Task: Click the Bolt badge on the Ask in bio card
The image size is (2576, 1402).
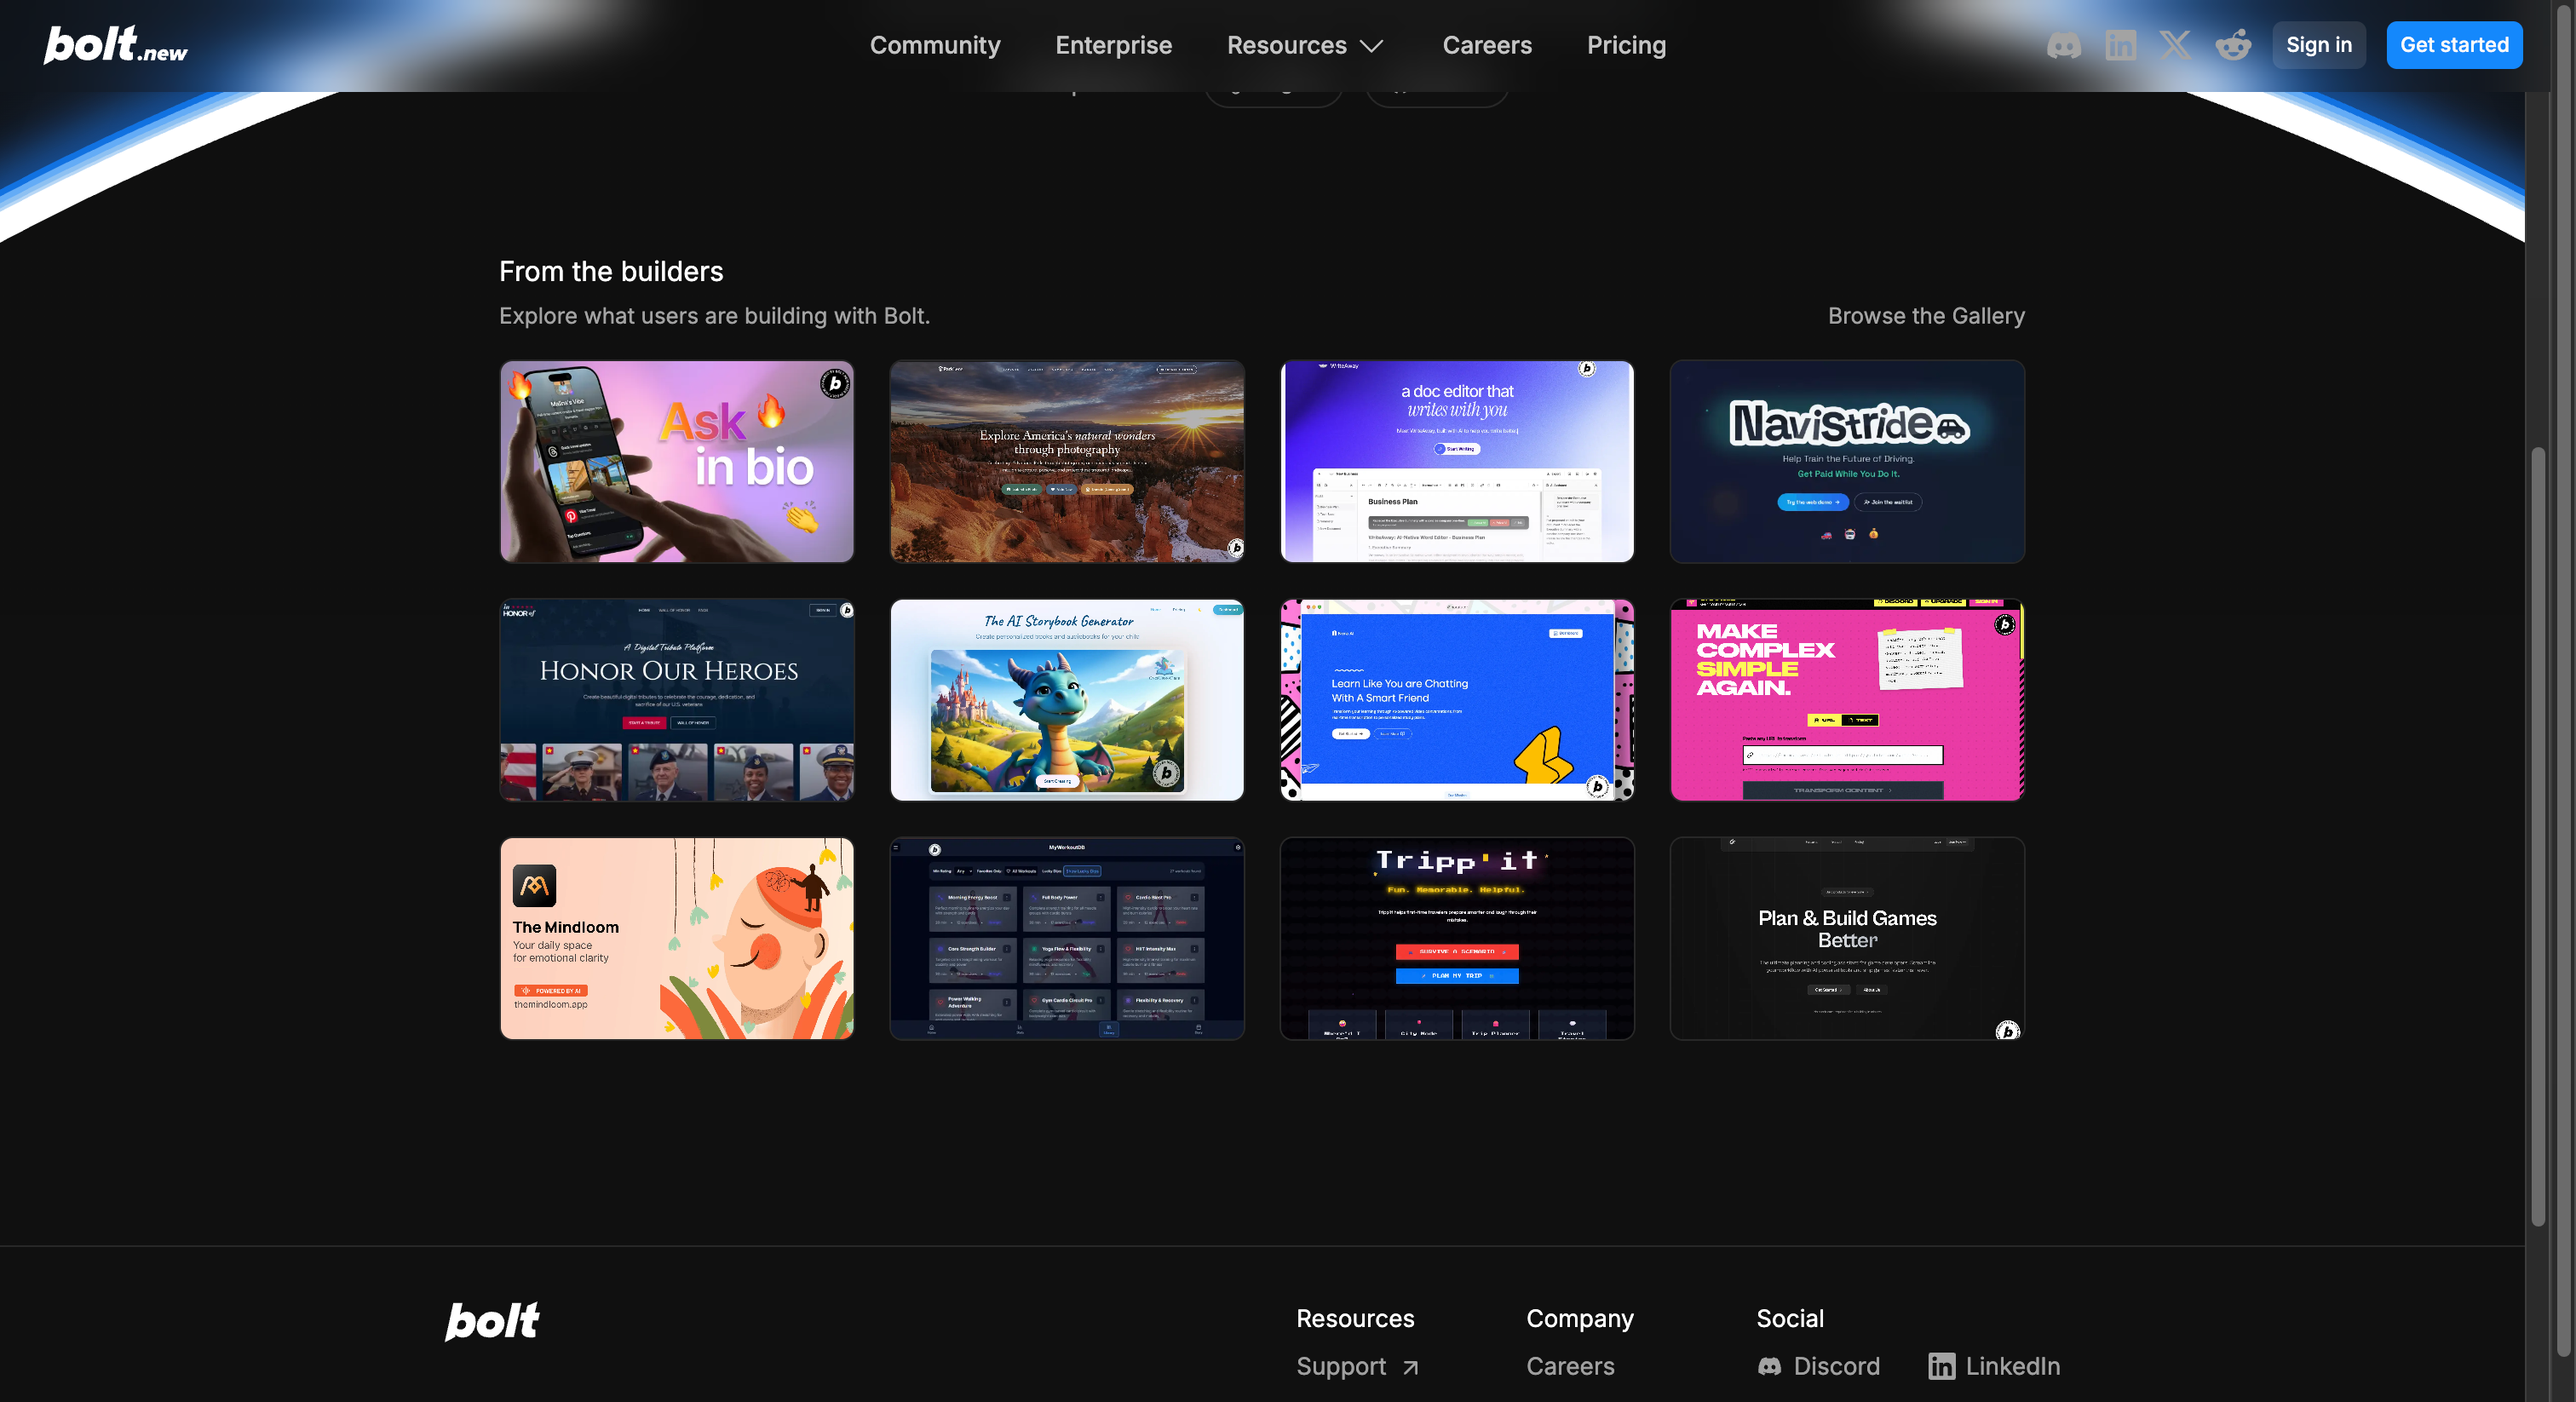Action: (x=835, y=383)
